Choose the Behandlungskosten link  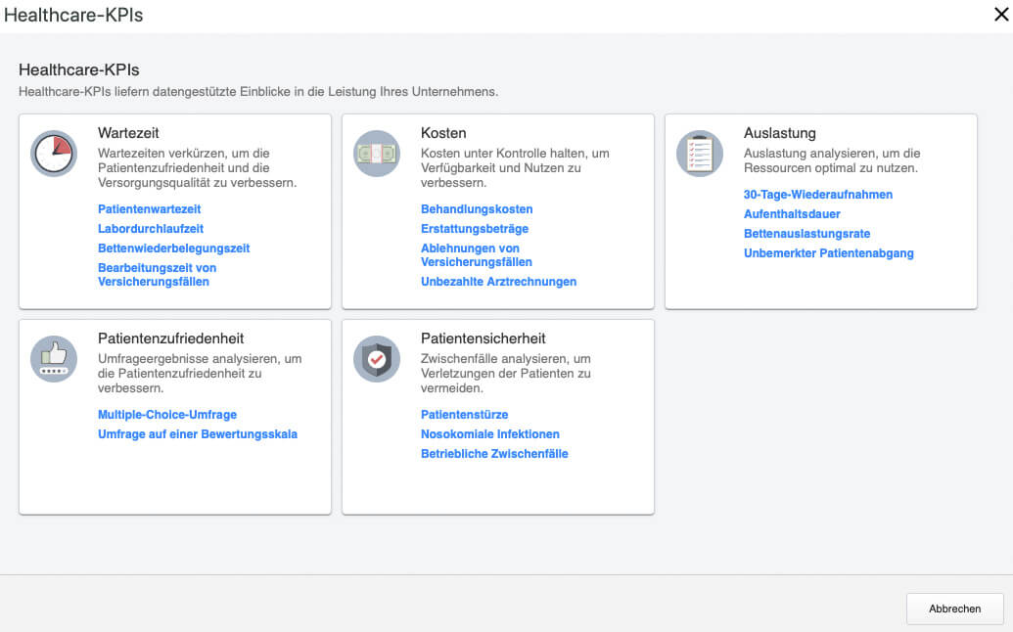point(477,209)
